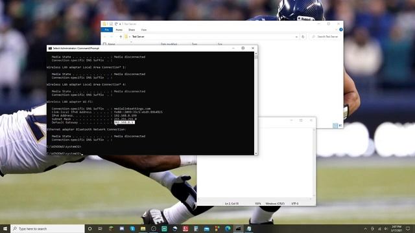Switch Explorer to details view icon
The width and height of the screenshot is (415, 233).
click(335, 126)
